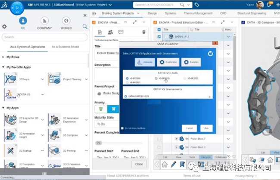Toggle the header checkbox in Title column

click(x=159, y=30)
